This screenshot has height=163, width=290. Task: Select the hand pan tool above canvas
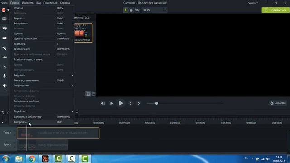[131, 10]
